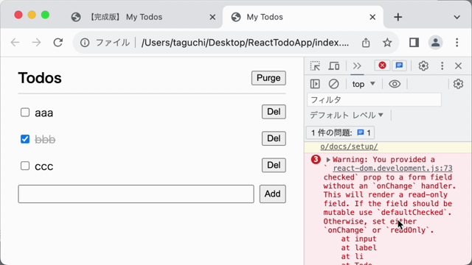Open the top context dropdown
The height and width of the screenshot is (265, 472).
click(364, 84)
